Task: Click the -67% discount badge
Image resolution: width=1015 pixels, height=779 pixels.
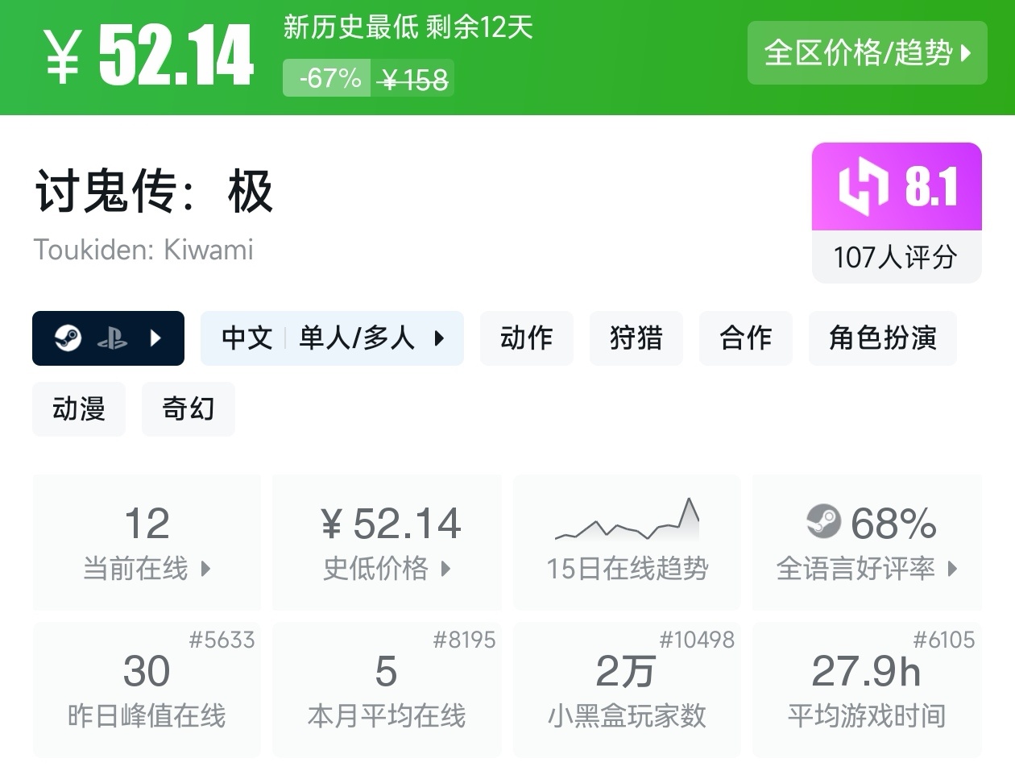Action: point(327,78)
